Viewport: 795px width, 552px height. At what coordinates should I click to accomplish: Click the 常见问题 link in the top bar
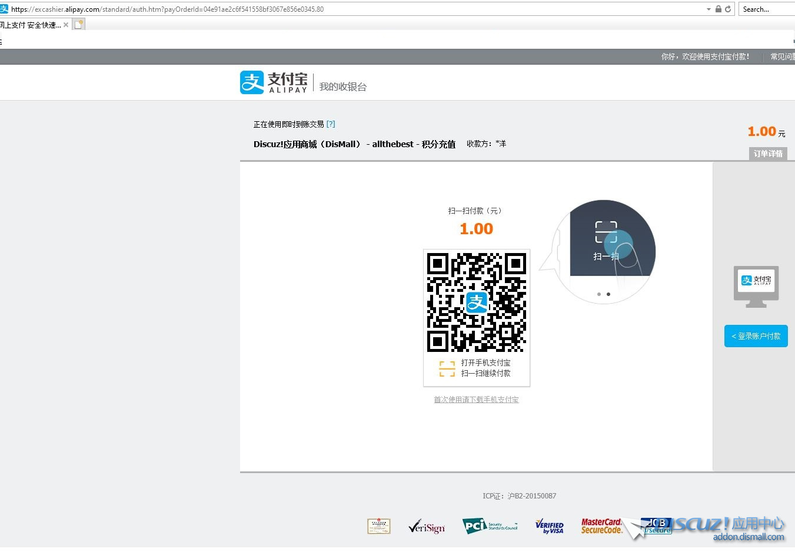point(783,56)
